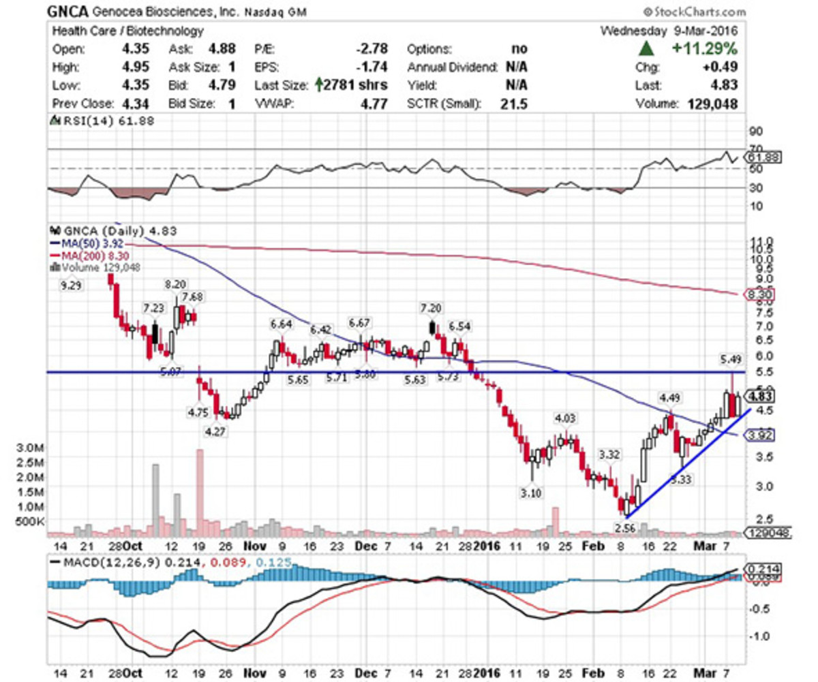Click the +11.29% percent change
The height and width of the screenshot is (682, 818).
coord(706,49)
